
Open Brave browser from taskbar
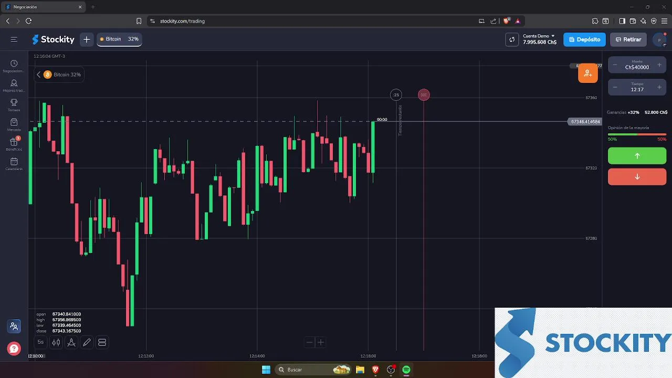tap(375, 370)
